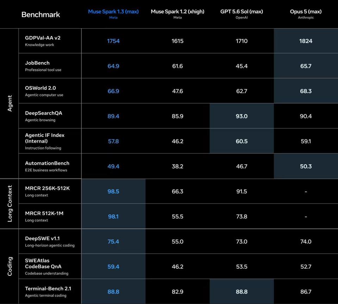Click the DeepSearchQA benchmark label

click(x=44, y=113)
